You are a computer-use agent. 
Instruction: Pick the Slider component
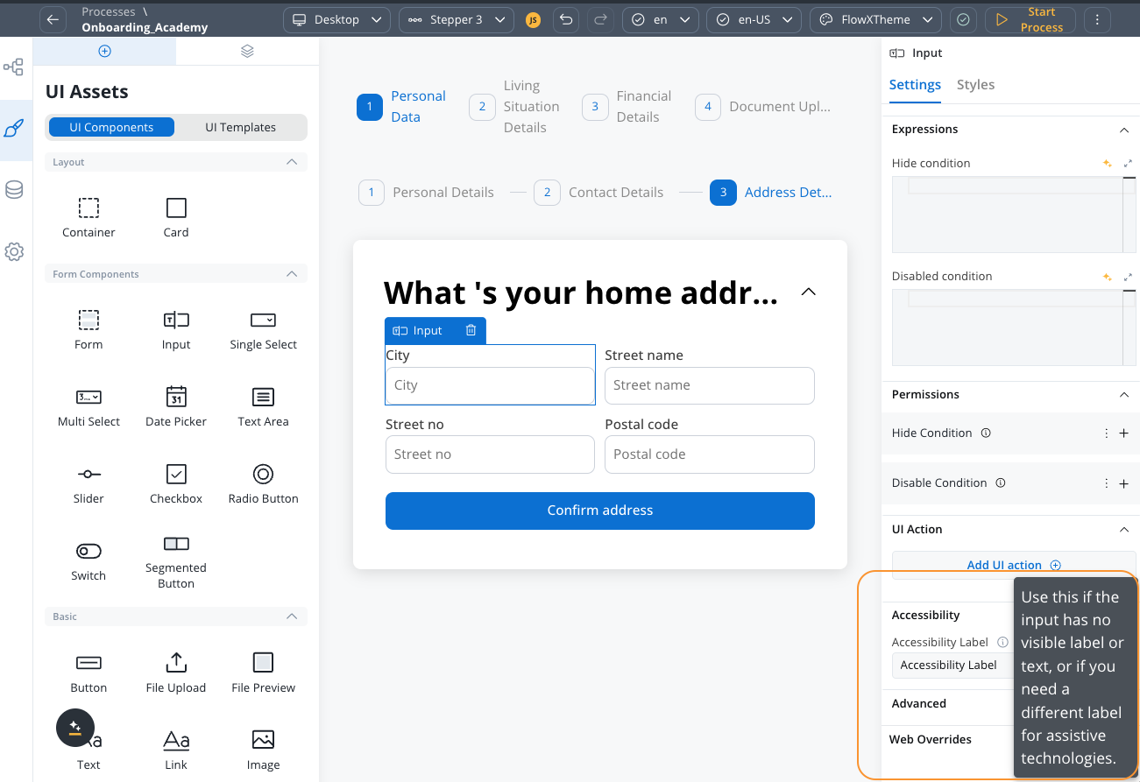click(89, 483)
